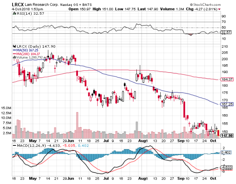Viewport: 236px width, 184px height.
Task: Click the 147.90 last price tag
Action: (x=227, y=136)
